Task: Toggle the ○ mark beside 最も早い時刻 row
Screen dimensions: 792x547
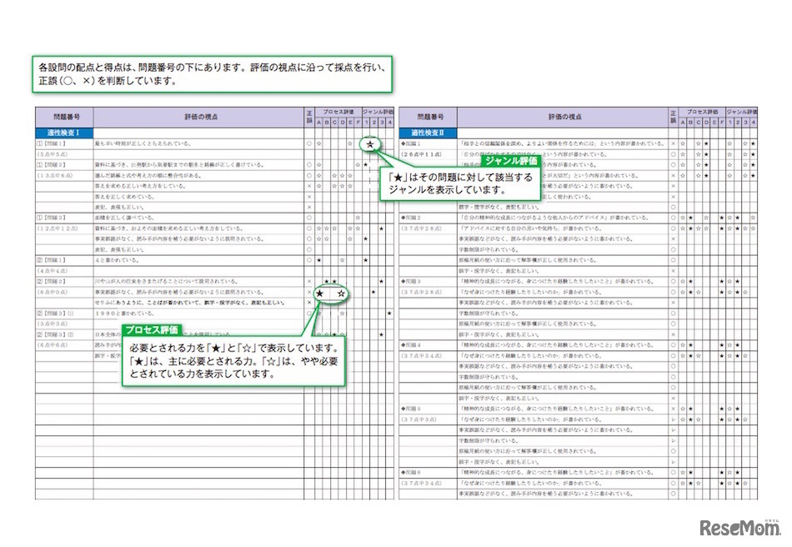Action: pyautogui.click(x=308, y=142)
